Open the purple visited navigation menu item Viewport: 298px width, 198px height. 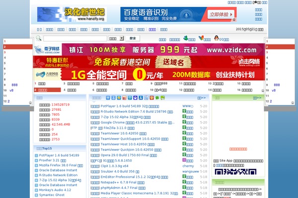tap(152, 30)
